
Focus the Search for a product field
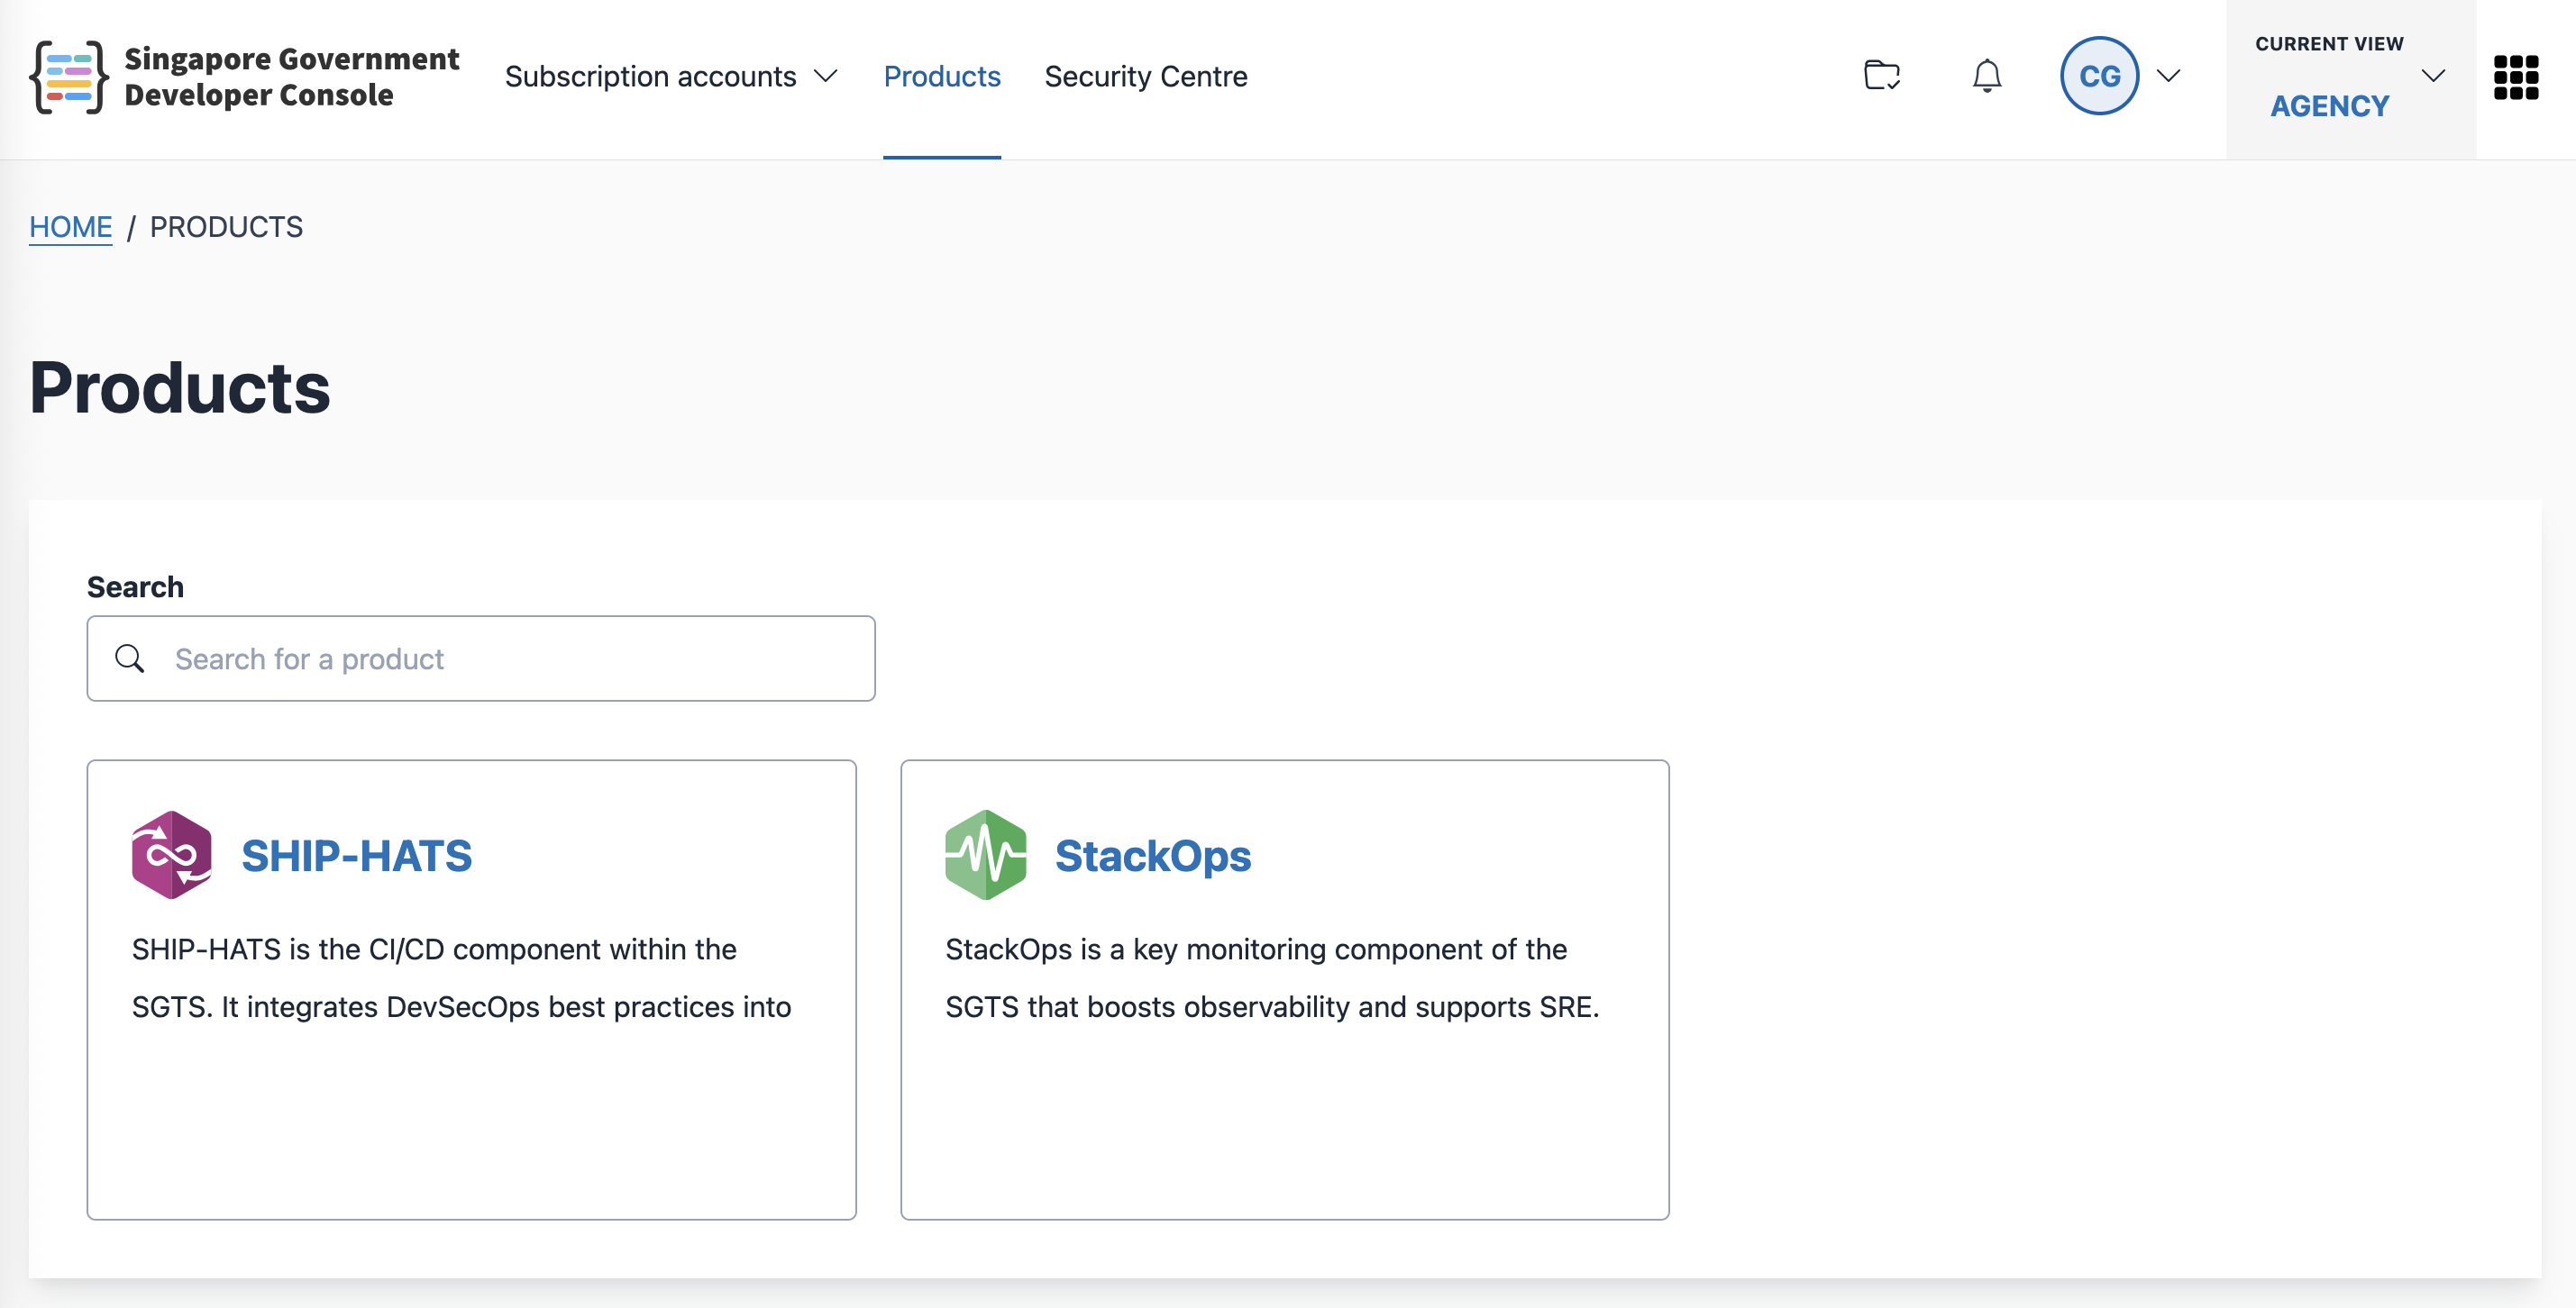pyautogui.click(x=481, y=659)
